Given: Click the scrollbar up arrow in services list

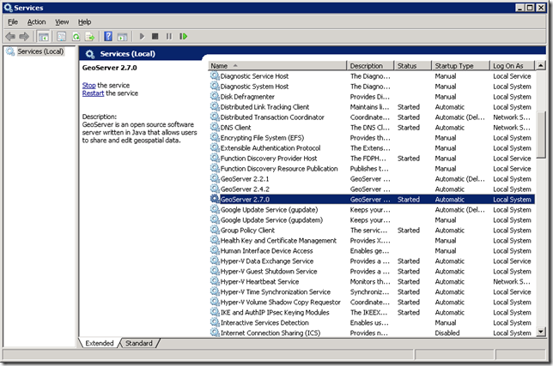Looking at the screenshot, I should 541,65.
